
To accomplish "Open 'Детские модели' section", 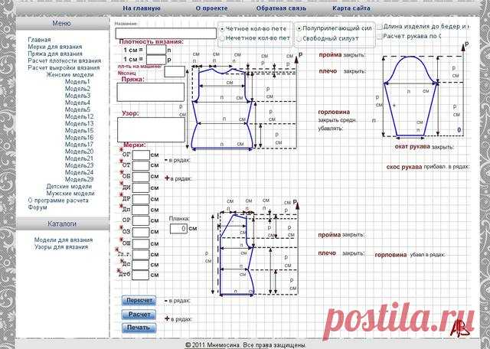I will click(69, 186).
